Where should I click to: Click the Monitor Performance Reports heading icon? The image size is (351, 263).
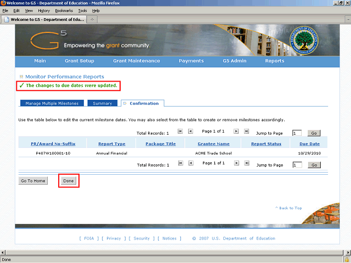[x=21, y=77]
